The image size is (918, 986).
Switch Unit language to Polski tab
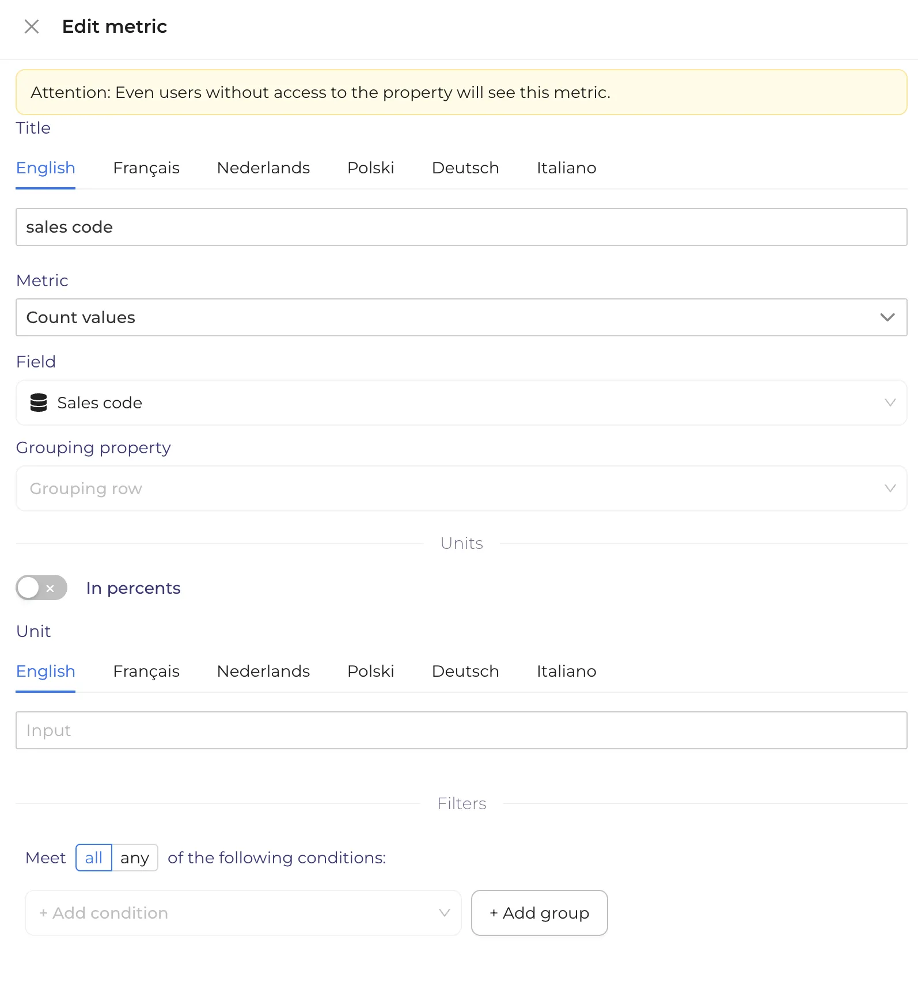[x=371, y=672]
